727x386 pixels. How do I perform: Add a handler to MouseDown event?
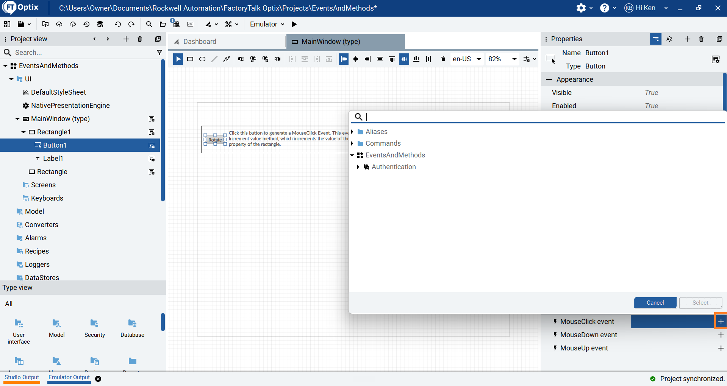coord(721,335)
